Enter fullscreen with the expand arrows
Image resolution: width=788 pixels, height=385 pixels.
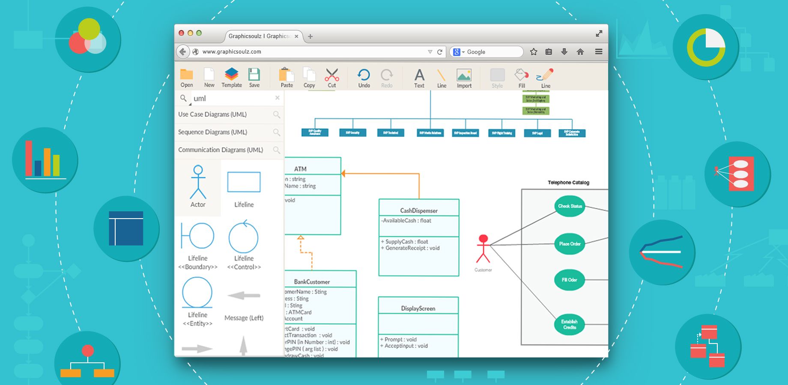599,33
